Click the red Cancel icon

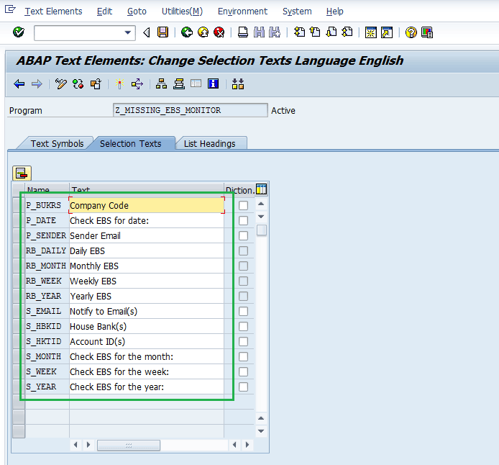pyautogui.click(x=219, y=32)
